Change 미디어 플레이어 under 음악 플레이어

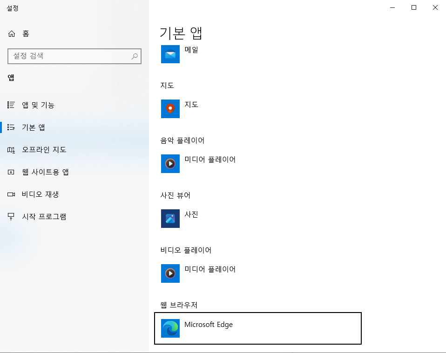point(258,163)
